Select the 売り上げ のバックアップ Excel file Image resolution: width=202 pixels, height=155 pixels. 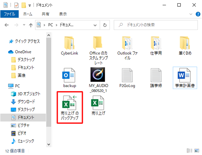[x=69, y=108]
